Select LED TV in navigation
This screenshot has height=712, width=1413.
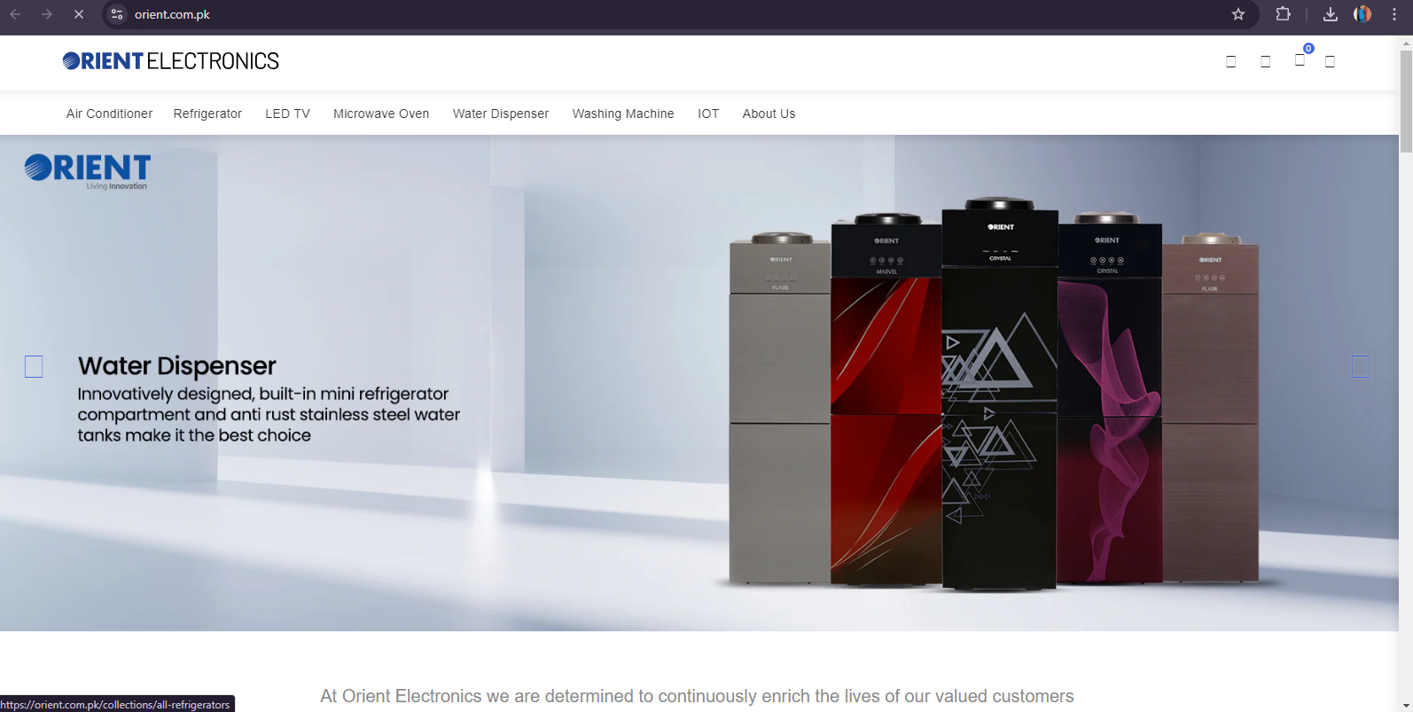(x=287, y=113)
